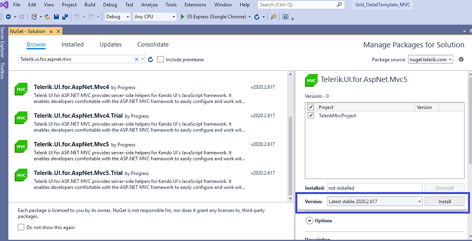The width and height of the screenshot is (472, 241).
Task: Open the Debug configuration dropdown
Action: click(x=118, y=17)
